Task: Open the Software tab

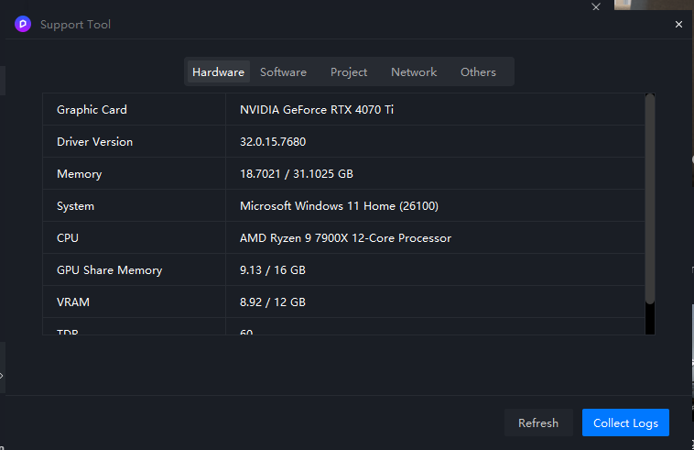Action: coord(283,71)
